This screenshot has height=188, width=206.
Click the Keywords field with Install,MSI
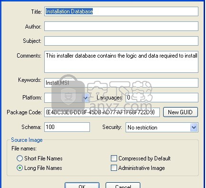(x=121, y=83)
